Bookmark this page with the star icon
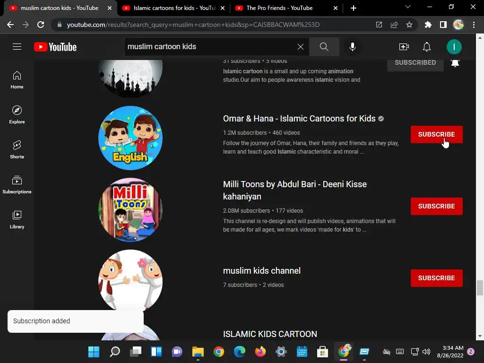 pos(409,25)
